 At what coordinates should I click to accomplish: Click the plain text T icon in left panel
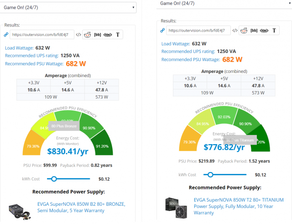(x=118, y=35)
